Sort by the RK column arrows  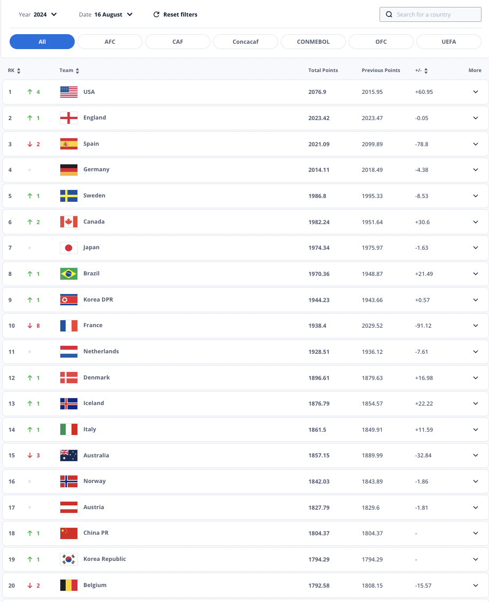[x=19, y=70]
